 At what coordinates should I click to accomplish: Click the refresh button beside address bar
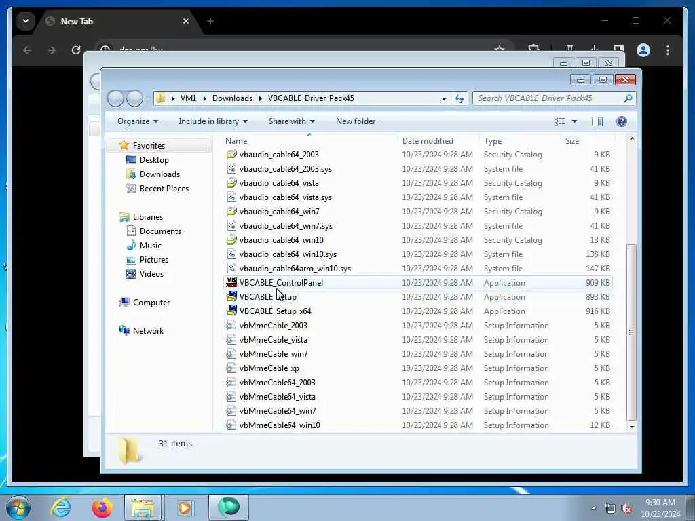(x=459, y=98)
